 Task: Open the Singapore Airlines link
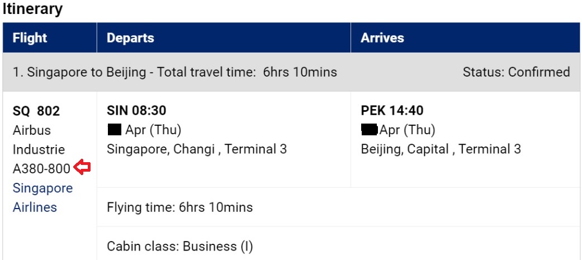pyautogui.click(x=42, y=197)
